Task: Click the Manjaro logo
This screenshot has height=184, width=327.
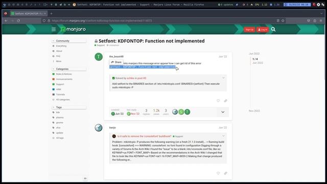Action: coord(73,29)
